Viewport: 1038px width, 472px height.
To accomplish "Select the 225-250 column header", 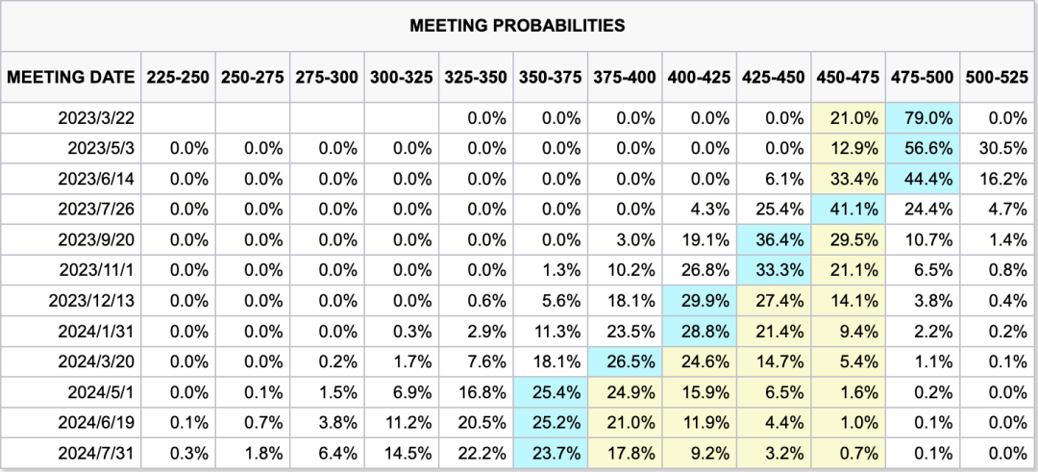I will (x=178, y=78).
